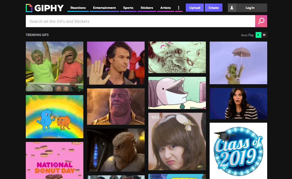Open the Stickers section
The height and width of the screenshot is (179, 292).
(147, 8)
